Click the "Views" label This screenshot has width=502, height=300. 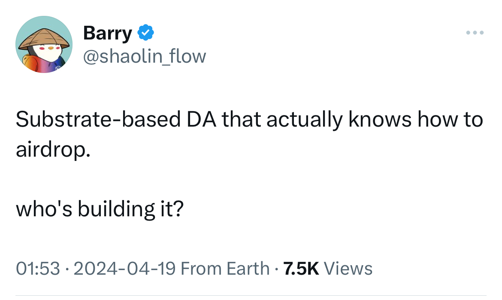[348, 269]
